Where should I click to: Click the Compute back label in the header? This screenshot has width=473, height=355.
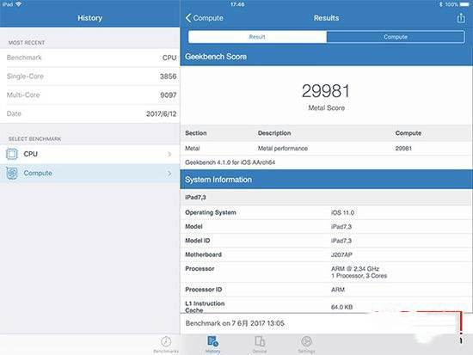tap(208, 18)
